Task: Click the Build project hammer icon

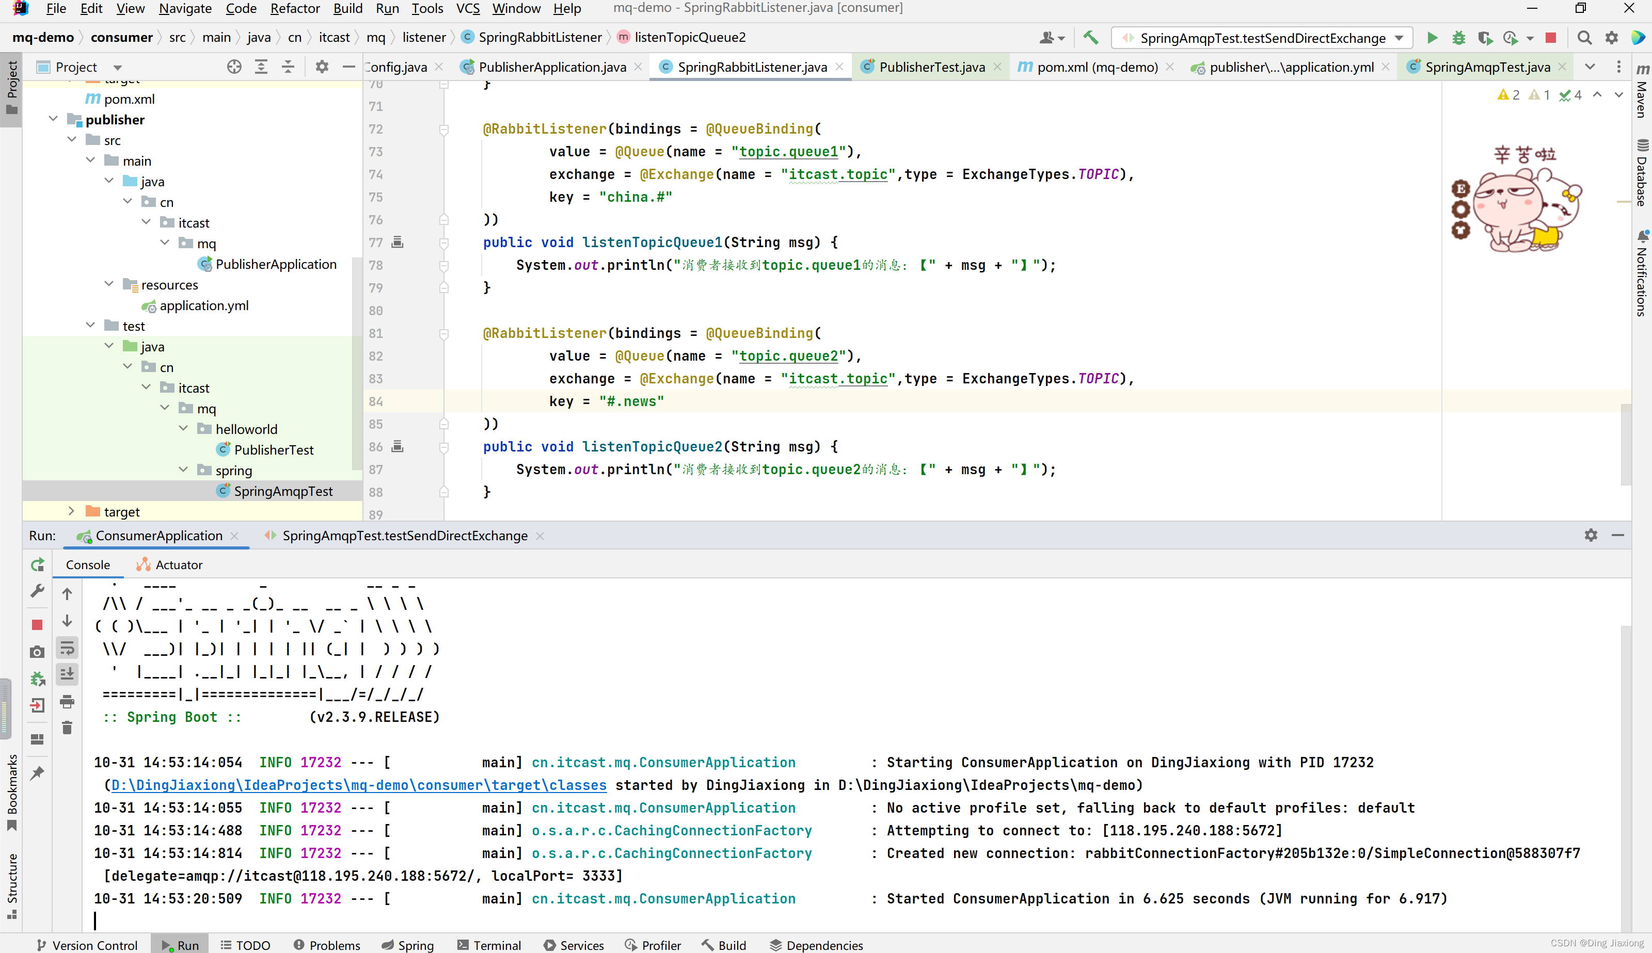Action: pos(1090,38)
